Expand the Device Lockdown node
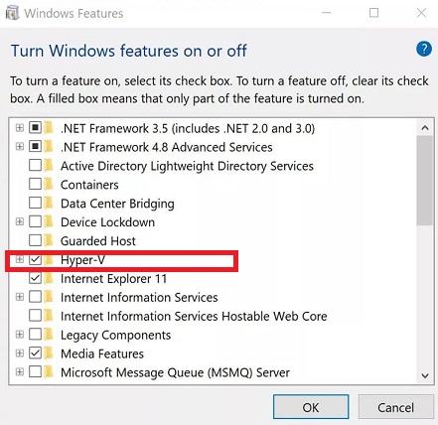The height and width of the screenshot is (425, 438). [x=20, y=221]
